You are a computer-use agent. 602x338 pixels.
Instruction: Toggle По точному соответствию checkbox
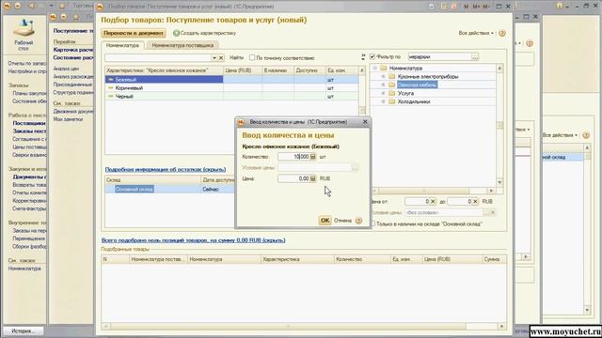click(x=252, y=58)
